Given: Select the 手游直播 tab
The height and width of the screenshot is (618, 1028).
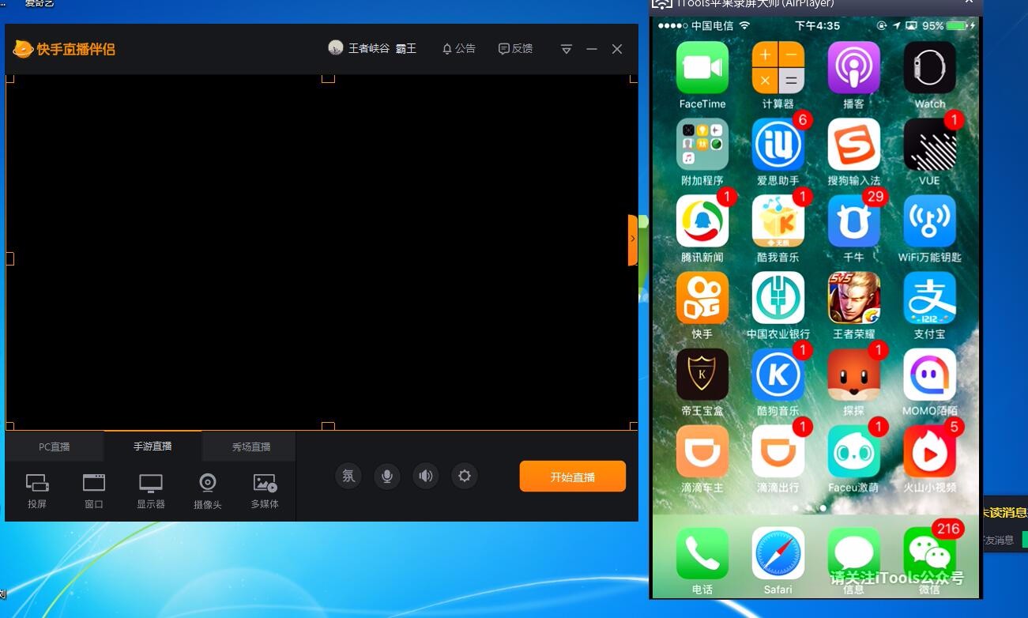Looking at the screenshot, I should click(x=153, y=447).
